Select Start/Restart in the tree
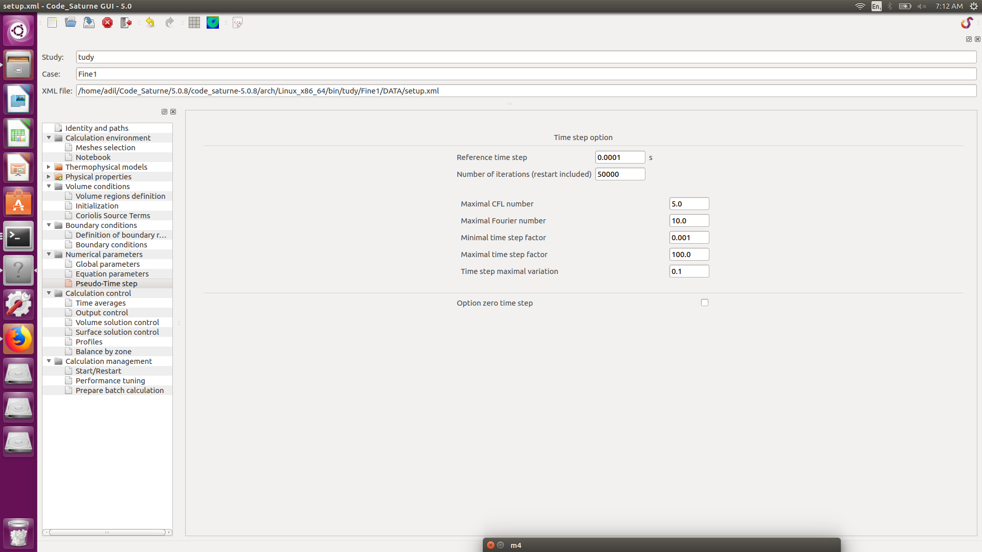982x552 pixels. pyautogui.click(x=98, y=371)
